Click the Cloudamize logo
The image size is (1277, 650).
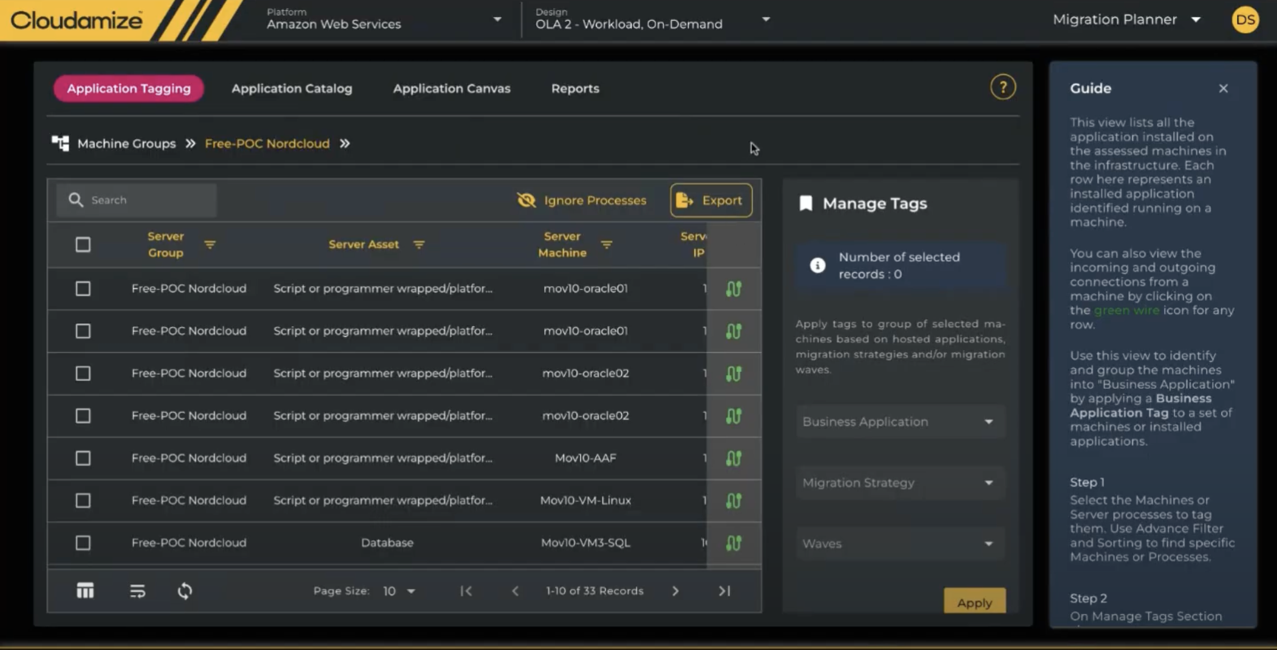tap(76, 20)
